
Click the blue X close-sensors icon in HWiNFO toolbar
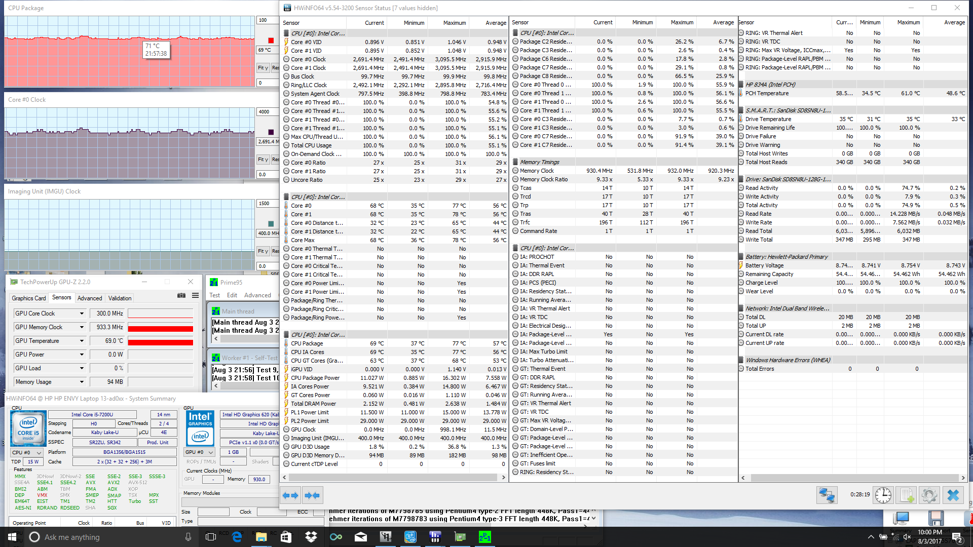(953, 495)
